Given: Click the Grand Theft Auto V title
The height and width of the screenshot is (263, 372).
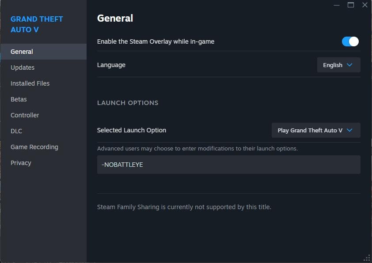Looking at the screenshot, I should pos(37,24).
